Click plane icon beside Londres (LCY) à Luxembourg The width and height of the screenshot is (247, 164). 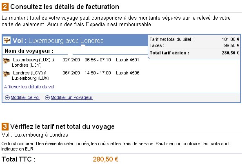coord(7,73)
